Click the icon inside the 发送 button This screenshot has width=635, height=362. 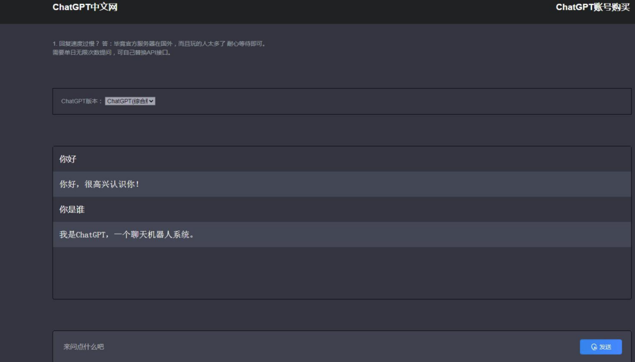pyautogui.click(x=594, y=347)
